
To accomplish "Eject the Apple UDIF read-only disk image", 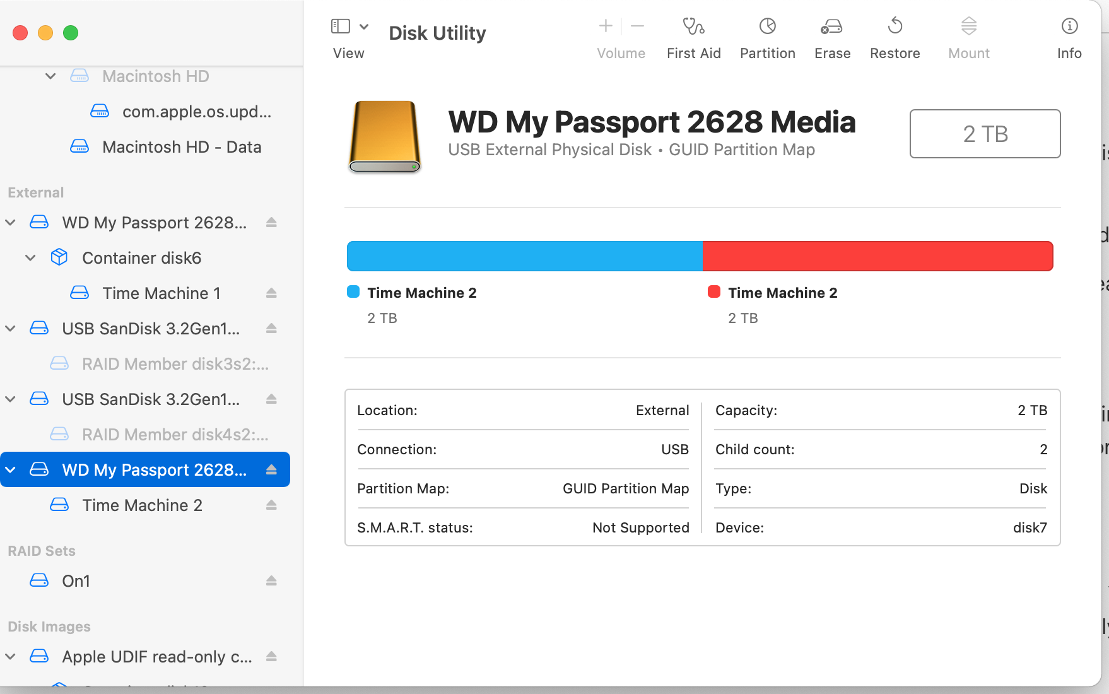I will click(271, 656).
